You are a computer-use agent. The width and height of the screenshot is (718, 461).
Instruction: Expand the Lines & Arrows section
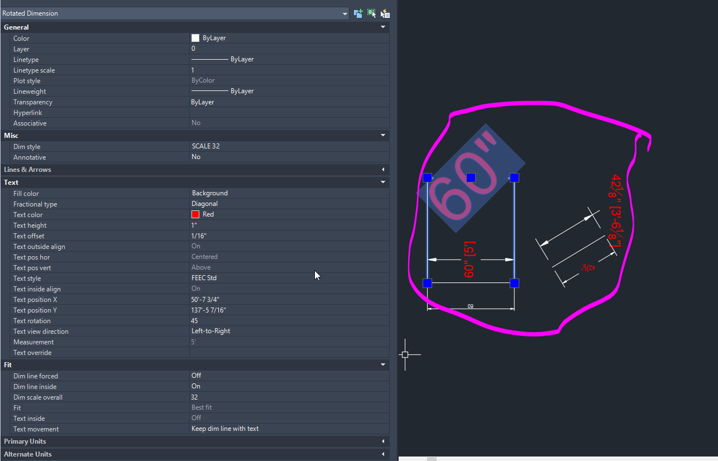click(x=383, y=169)
